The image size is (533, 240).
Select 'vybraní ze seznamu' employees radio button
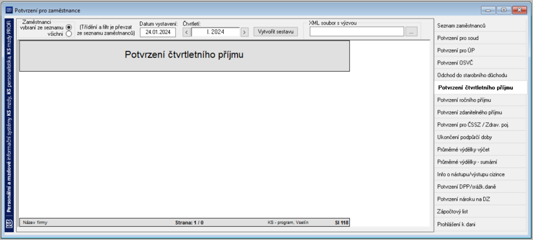coord(69,27)
